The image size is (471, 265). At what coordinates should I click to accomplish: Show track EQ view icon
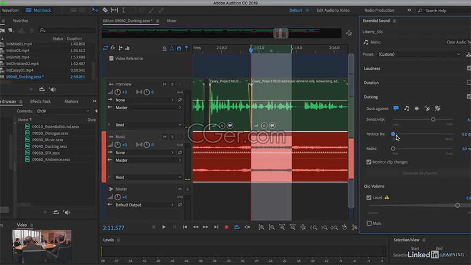click(127, 48)
